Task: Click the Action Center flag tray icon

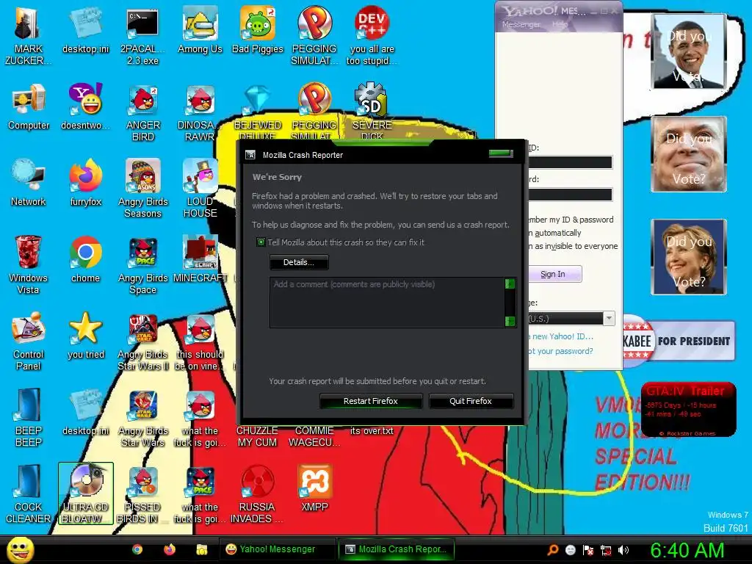Action: point(588,550)
